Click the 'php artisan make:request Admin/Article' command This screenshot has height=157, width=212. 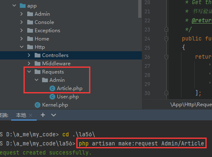[141, 143]
